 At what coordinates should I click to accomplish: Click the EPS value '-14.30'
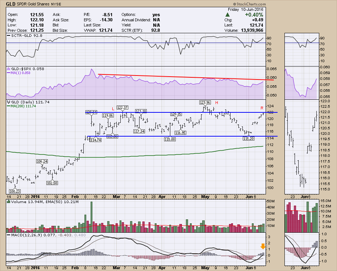106,20
